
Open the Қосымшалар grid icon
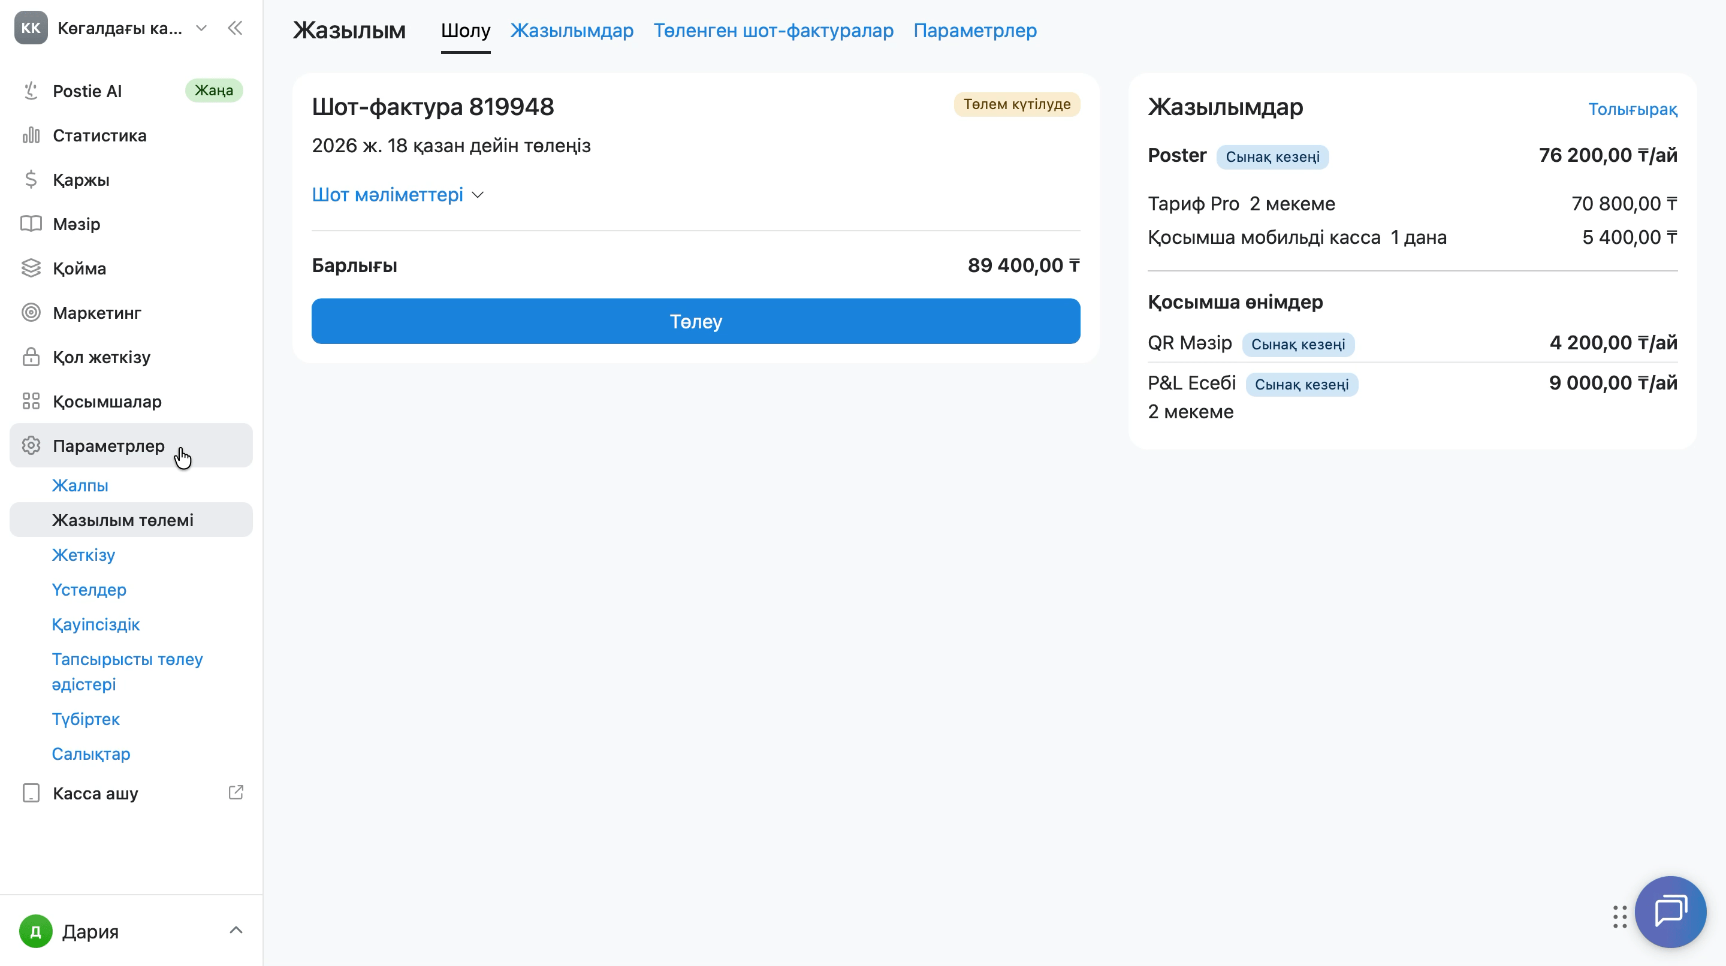(31, 402)
